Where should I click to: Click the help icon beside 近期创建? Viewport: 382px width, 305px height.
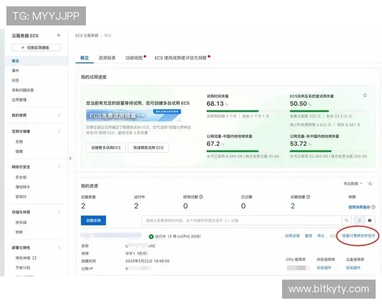(x=308, y=197)
